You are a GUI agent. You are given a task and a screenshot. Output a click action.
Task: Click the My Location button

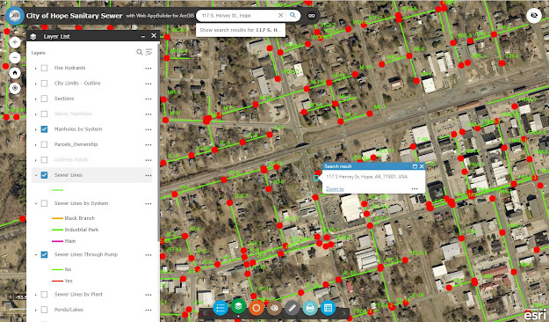15,88
